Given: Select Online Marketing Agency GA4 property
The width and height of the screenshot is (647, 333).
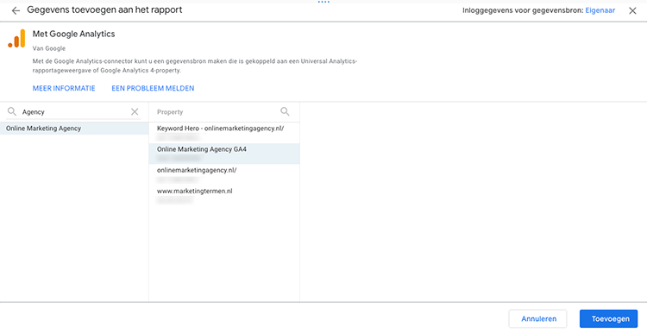Looking at the screenshot, I should click(x=224, y=154).
